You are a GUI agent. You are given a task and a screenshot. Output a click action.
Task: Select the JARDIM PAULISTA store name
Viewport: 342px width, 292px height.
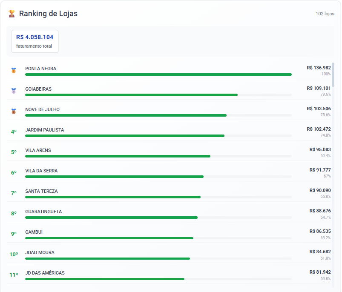click(x=45, y=130)
